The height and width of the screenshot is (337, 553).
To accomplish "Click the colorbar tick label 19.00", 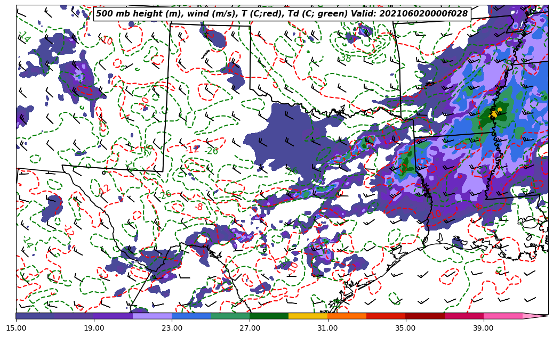I will (x=94, y=328).
